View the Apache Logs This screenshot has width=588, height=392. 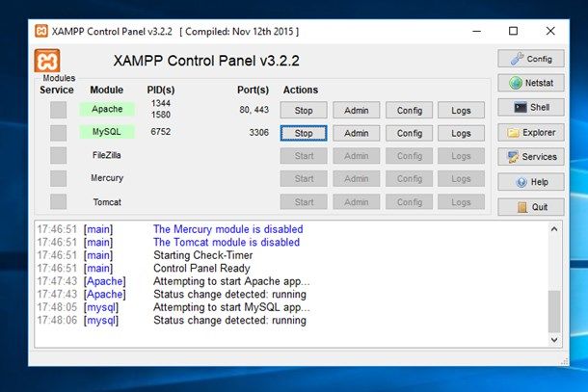point(461,110)
